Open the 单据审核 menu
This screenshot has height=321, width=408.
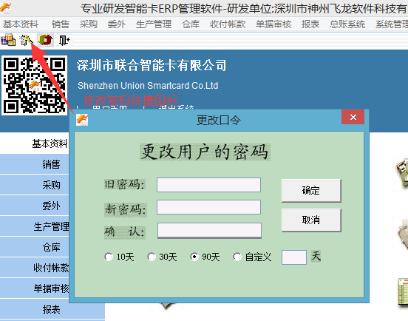273,24
